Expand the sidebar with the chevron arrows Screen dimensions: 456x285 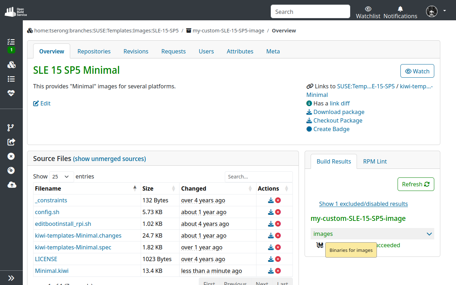(11, 278)
